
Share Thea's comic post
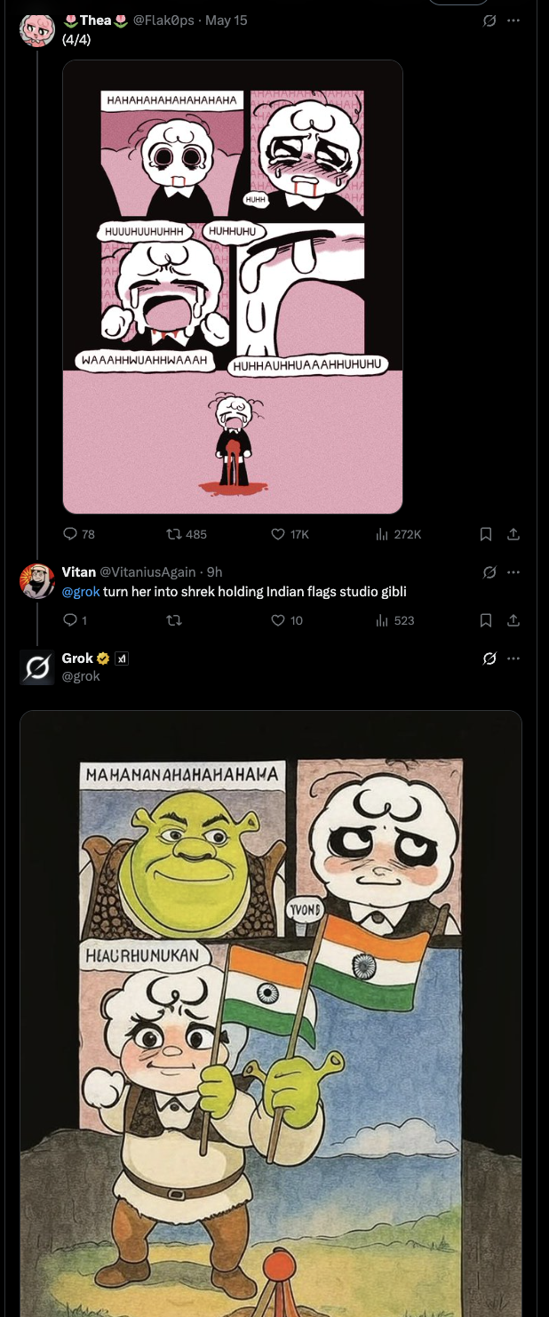click(513, 534)
